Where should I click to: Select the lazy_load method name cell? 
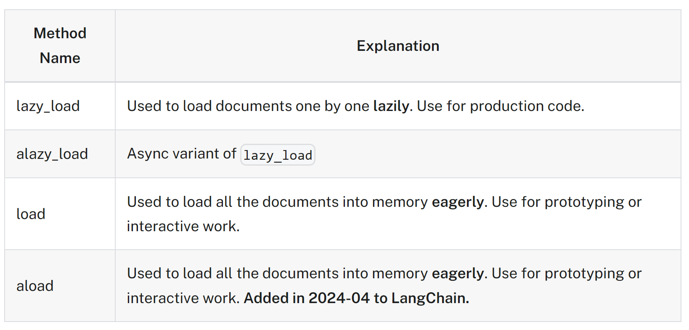[x=48, y=106]
